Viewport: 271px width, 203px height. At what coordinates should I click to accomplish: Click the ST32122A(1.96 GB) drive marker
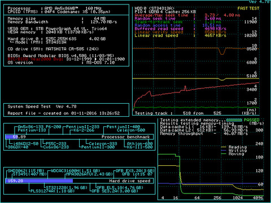coord(67,188)
